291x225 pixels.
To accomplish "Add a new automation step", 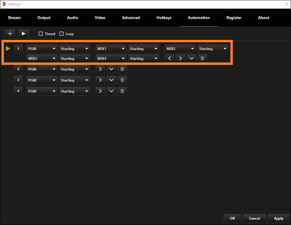I will (10, 33).
